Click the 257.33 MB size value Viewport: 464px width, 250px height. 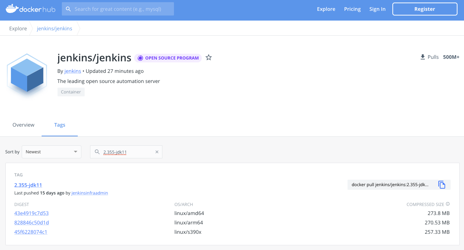pos(437,232)
